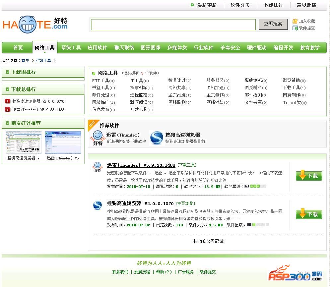The width and height of the screenshot is (330, 287).
Task: Click rank 1 badge in 下载总排行
Action: pyautogui.click(x=7, y=101)
